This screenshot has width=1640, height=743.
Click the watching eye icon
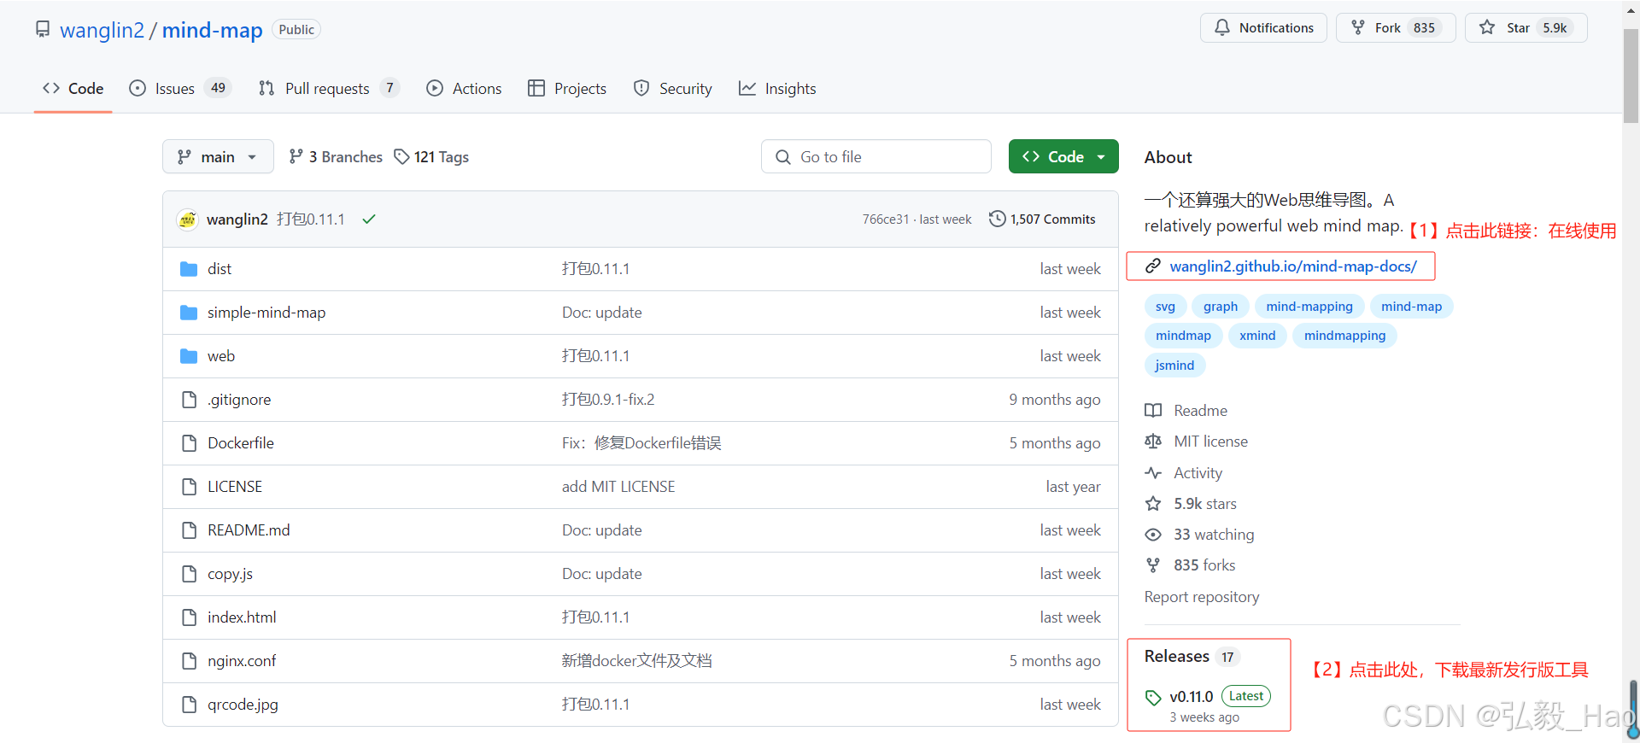(x=1153, y=535)
